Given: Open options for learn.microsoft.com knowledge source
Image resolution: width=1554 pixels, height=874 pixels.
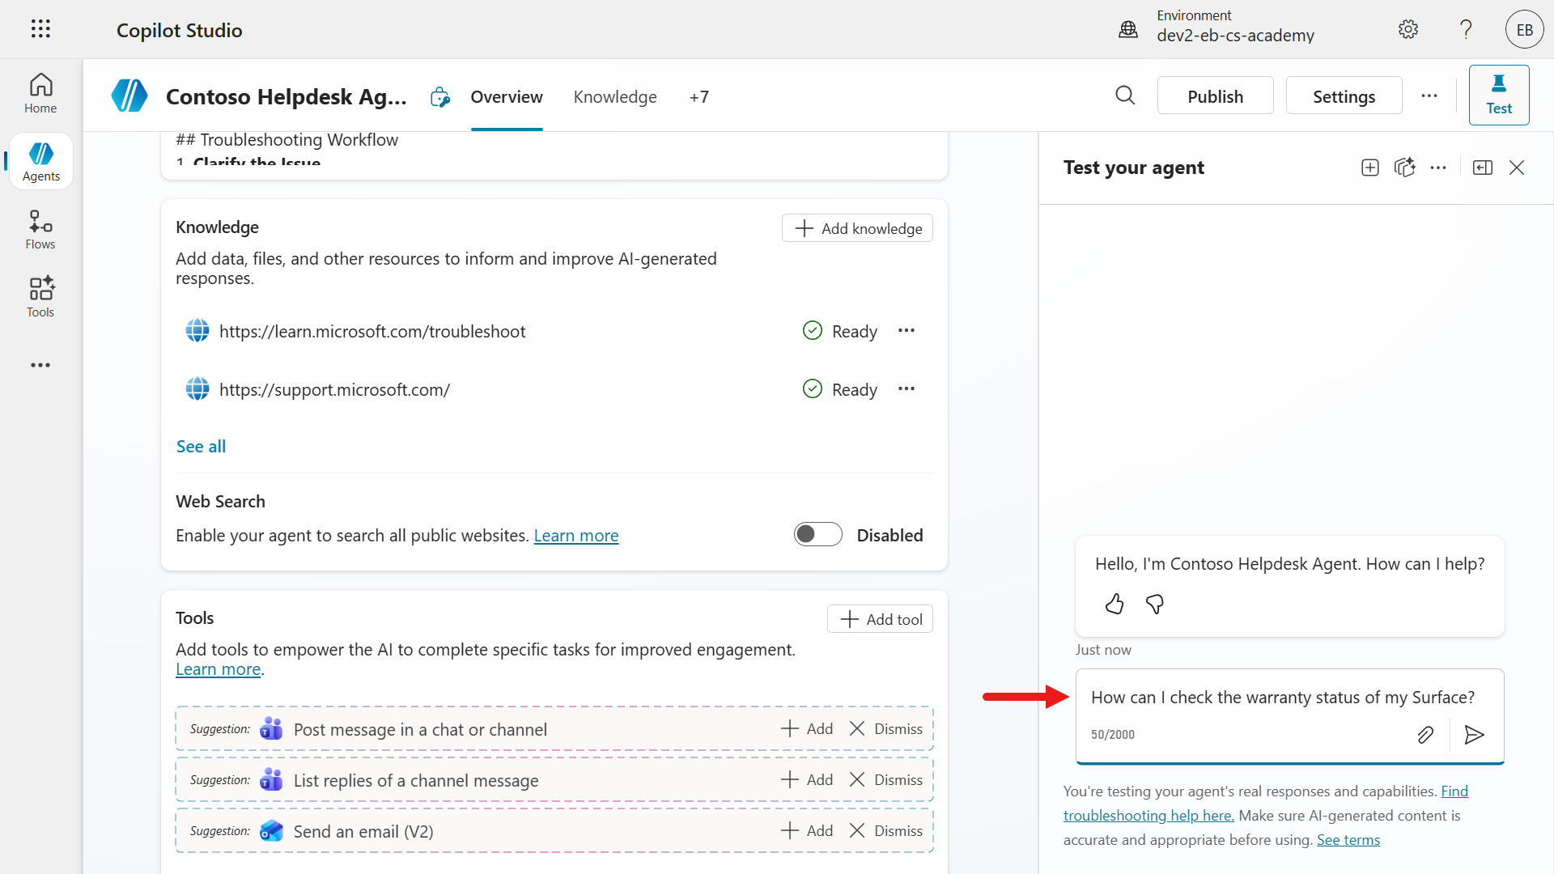Looking at the screenshot, I should pos(906,331).
